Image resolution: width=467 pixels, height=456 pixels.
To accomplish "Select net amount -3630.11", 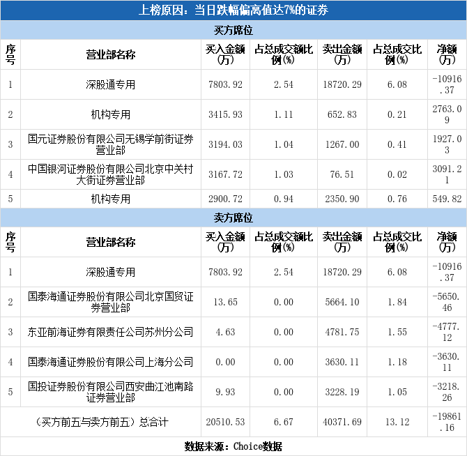I will click(447, 362).
